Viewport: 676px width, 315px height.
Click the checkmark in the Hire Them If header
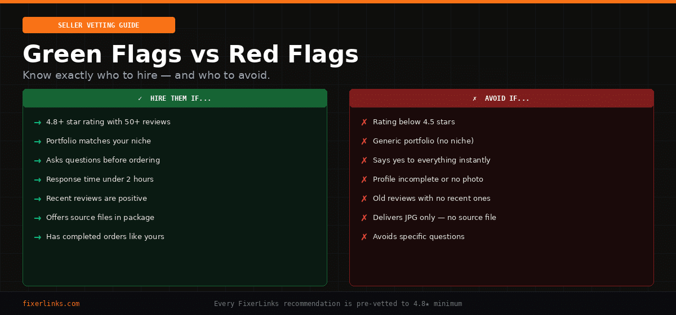point(140,98)
